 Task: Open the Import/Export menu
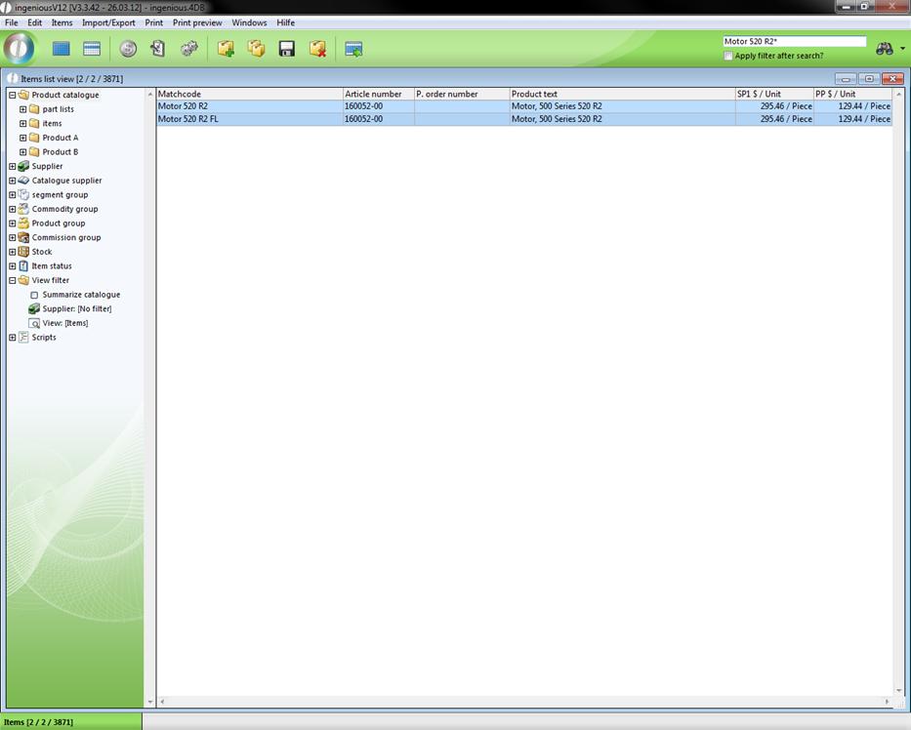[108, 22]
